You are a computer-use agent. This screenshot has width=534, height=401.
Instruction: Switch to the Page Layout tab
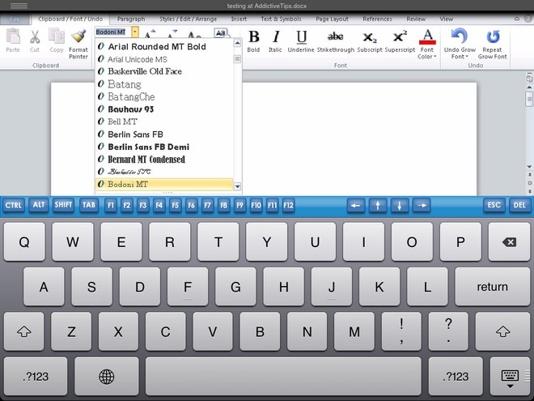click(332, 18)
